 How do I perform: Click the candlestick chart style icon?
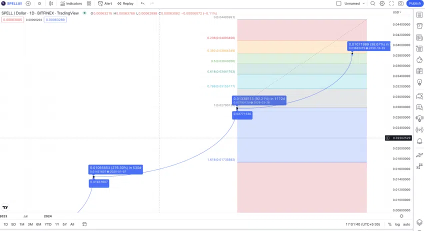pyautogui.click(x=51, y=3)
